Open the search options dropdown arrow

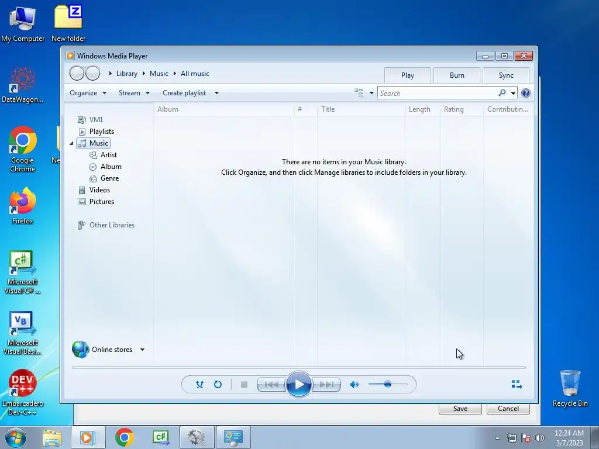click(x=513, y=93)
